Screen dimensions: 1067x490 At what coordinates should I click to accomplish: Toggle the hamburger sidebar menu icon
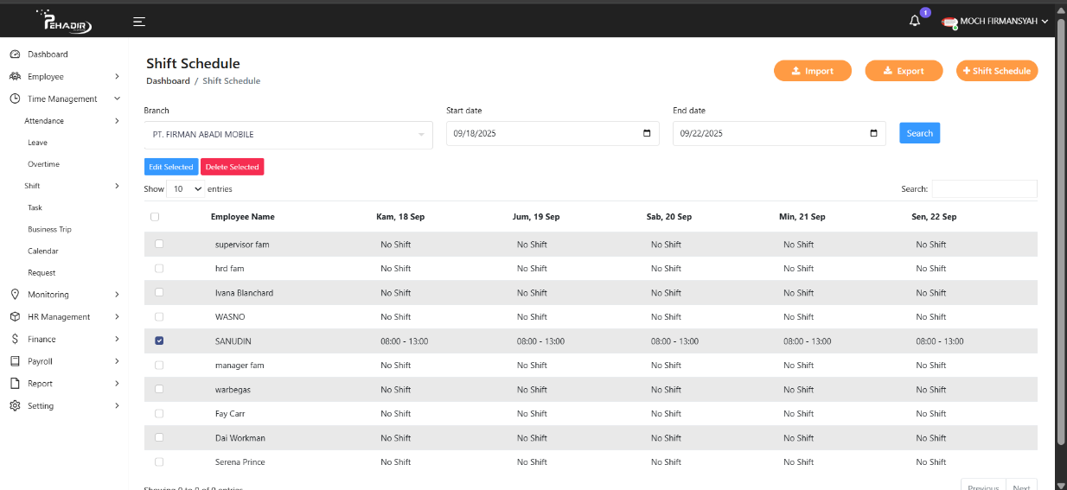pyautogui.click(x=139, y=22)
